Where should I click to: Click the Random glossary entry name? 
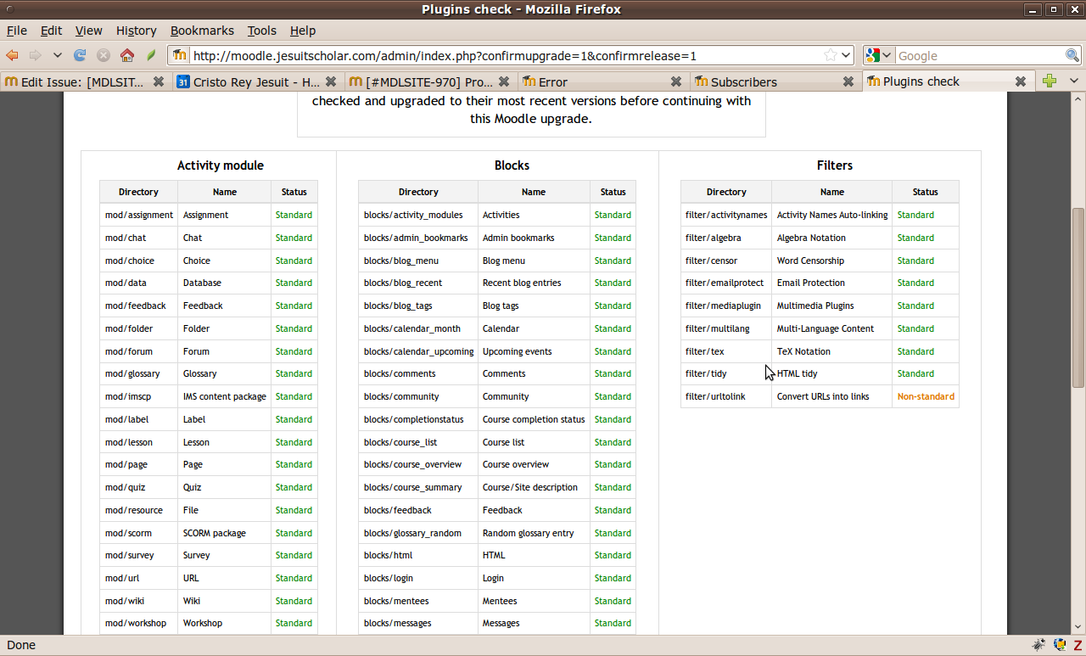[x=528, y=533]
